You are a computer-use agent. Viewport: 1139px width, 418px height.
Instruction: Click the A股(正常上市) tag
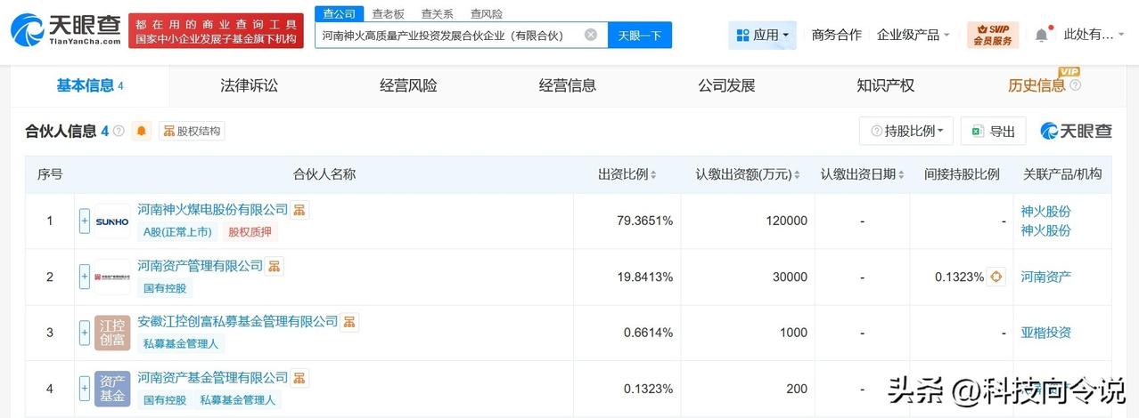tap(177, 232)
